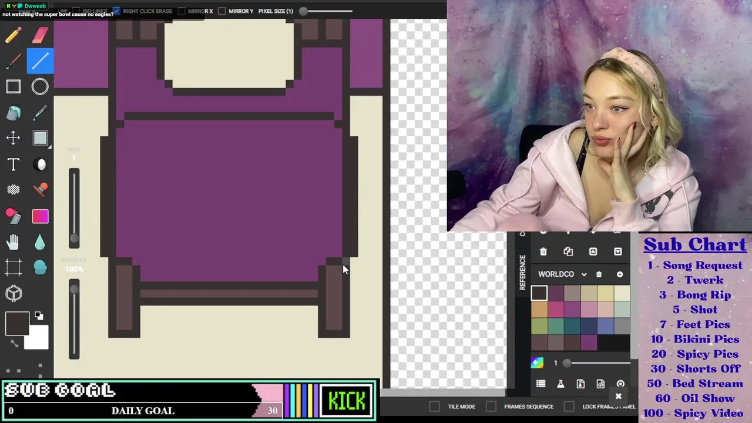Pick the plum swatch in the first palette row
This screenshot has width=752, height=423.
coord(556,293)
